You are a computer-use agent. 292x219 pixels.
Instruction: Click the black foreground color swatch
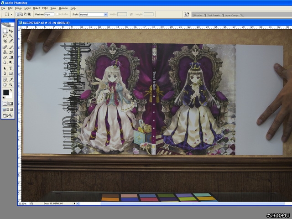pyautogui.click(x=6, y=92)
